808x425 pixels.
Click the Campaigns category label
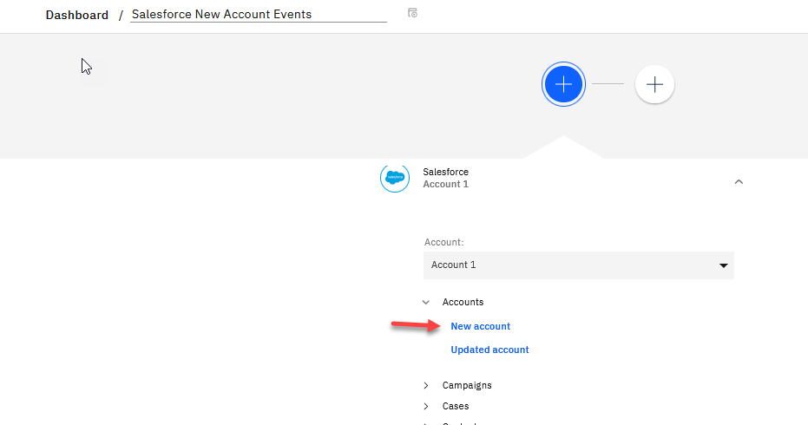(x=467, y=385)
